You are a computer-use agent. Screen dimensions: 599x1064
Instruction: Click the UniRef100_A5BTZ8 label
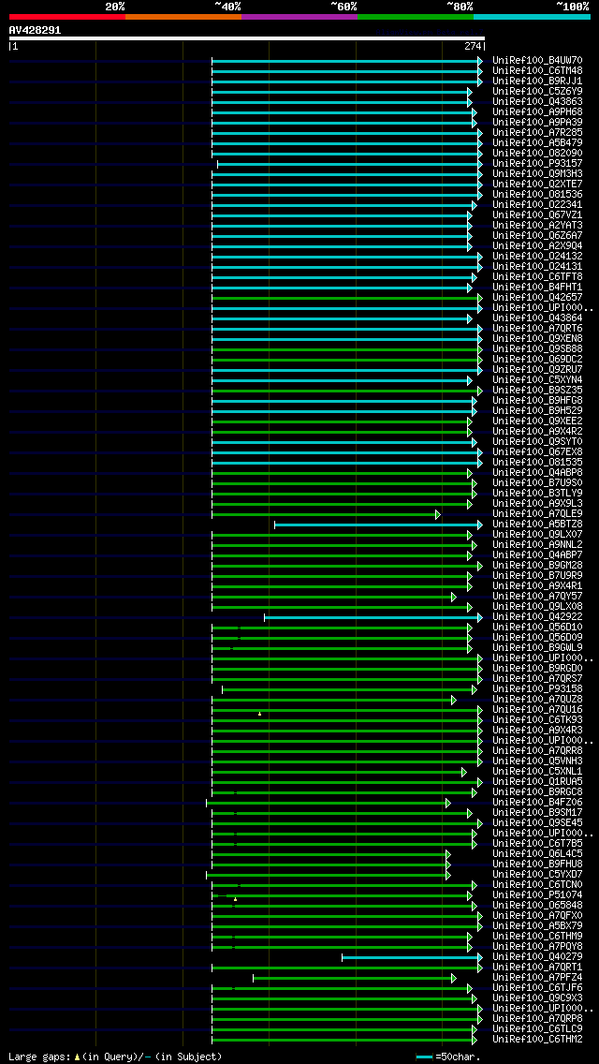click(x=537, y=525)
